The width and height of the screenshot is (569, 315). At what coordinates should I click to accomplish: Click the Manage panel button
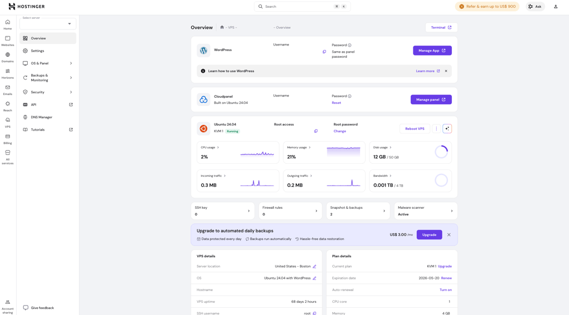tap(431, 99)
